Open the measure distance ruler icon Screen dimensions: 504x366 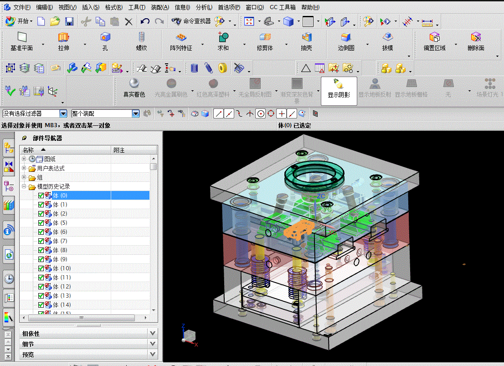tap(427, 22)
